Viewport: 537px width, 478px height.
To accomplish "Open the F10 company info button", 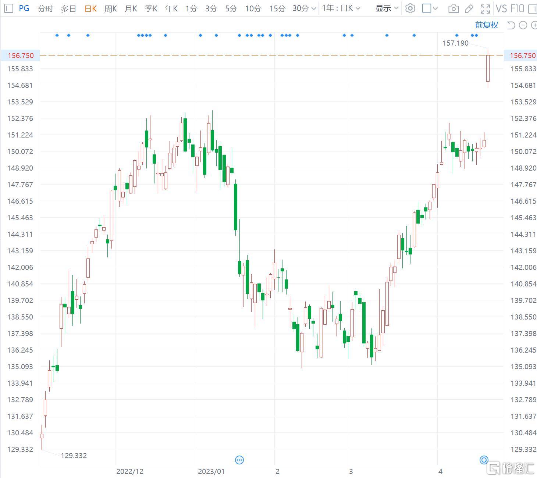I will (517, 8).
